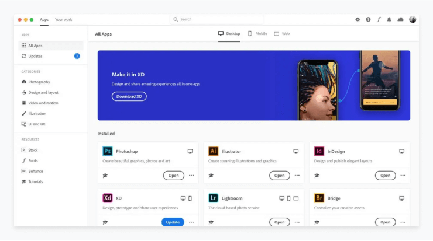Open Tutorials resource link
This screenshot has width=433, height=241.
pyautogui.click(x=32, y=182)
